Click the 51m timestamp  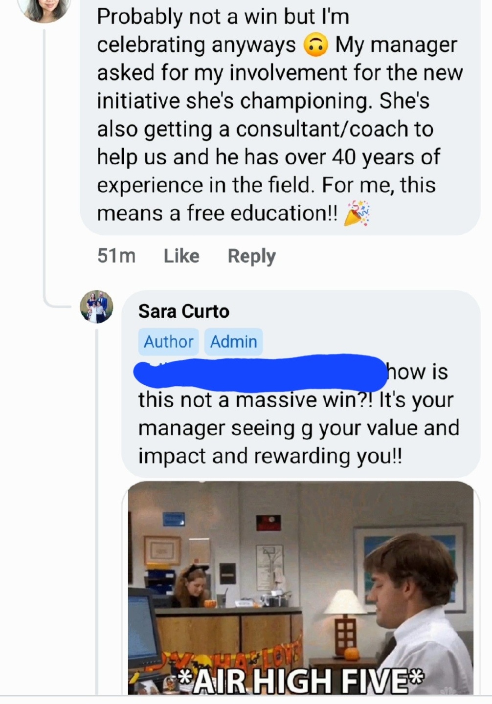116,256
